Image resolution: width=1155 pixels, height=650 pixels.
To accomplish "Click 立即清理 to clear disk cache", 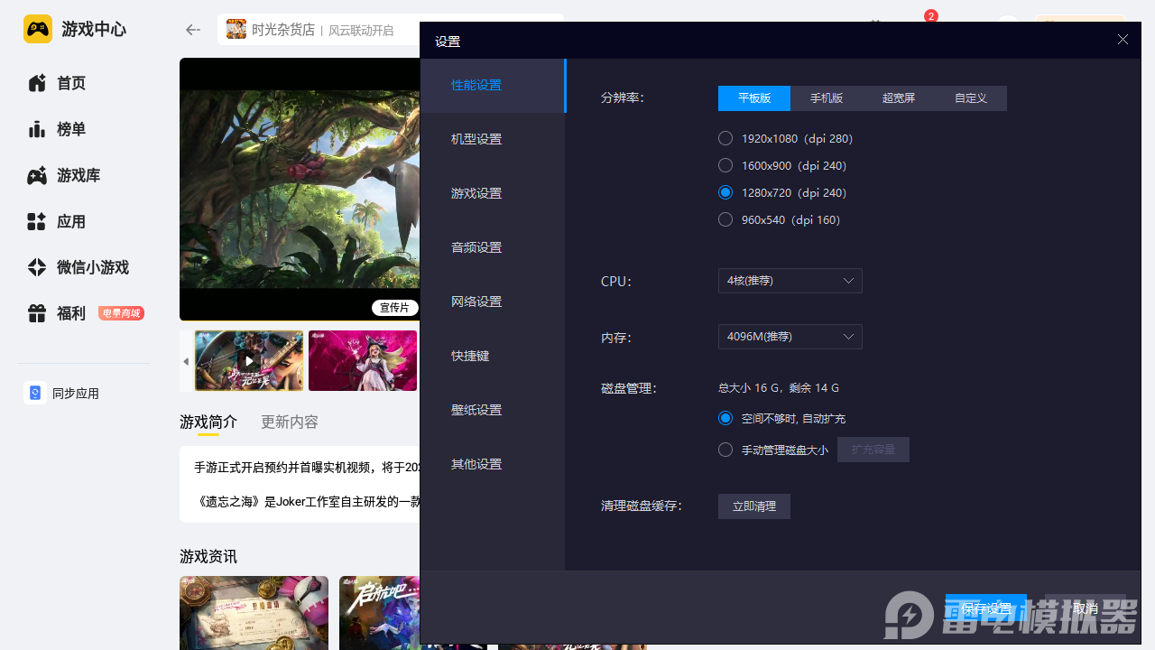I will pyautogui.click(x=753, y=506).
